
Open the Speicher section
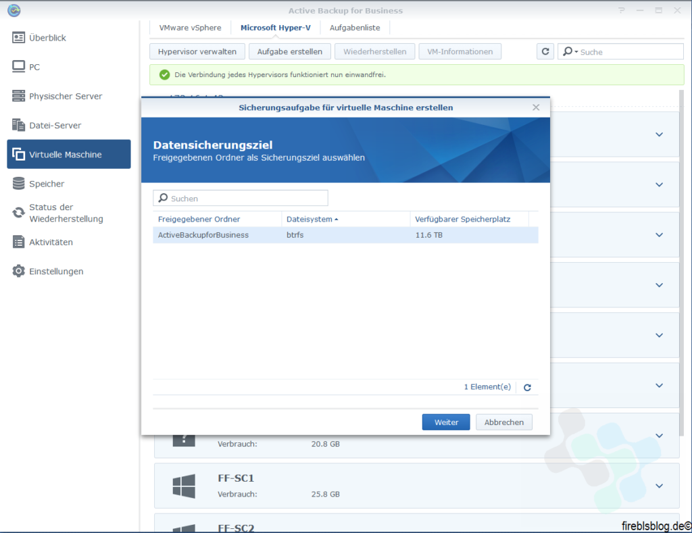coord(69,184)
